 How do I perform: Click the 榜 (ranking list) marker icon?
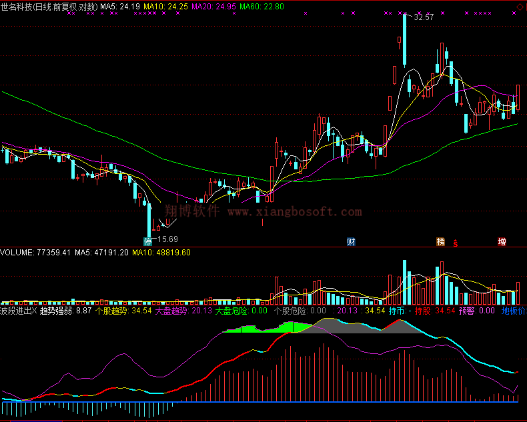tap(441, 241)
